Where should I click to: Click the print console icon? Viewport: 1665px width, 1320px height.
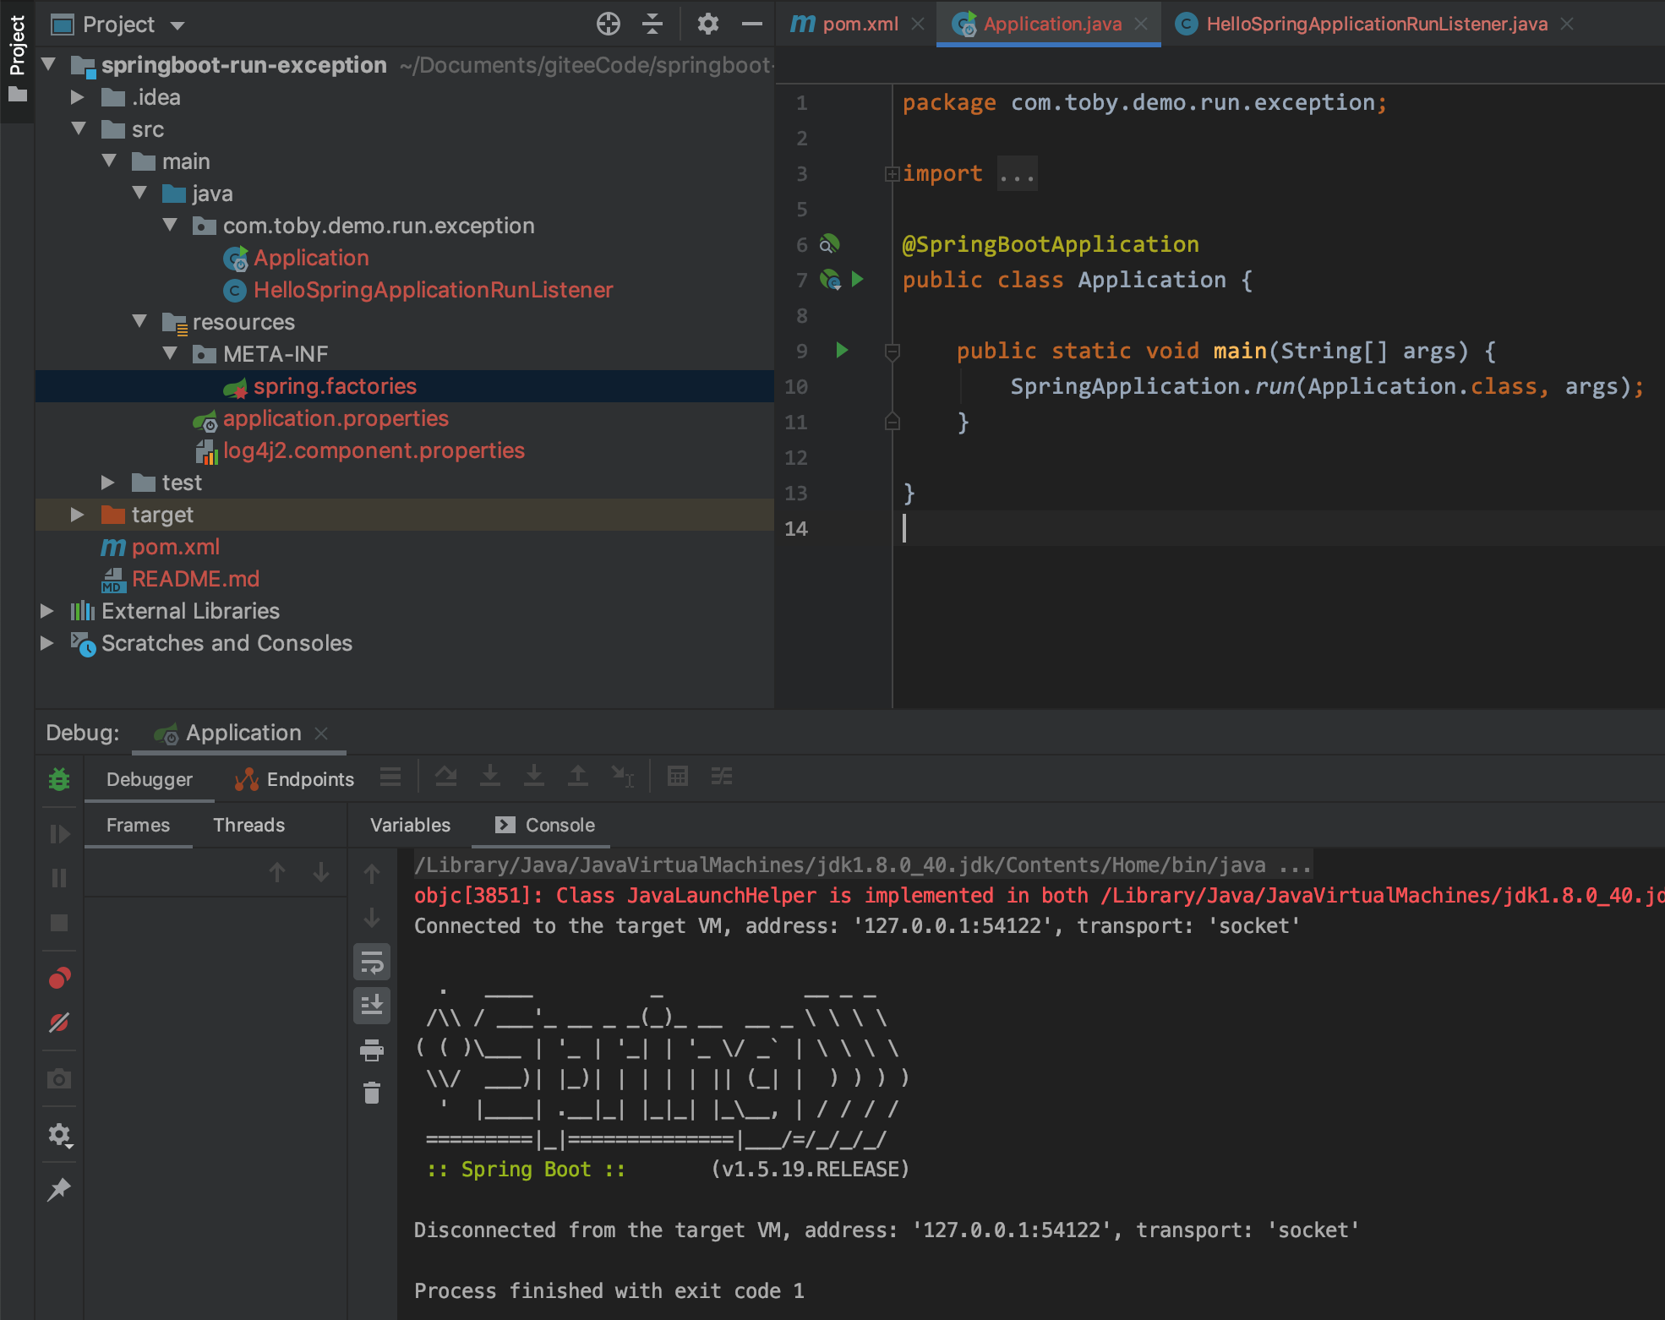click(x=372, y=1050)
